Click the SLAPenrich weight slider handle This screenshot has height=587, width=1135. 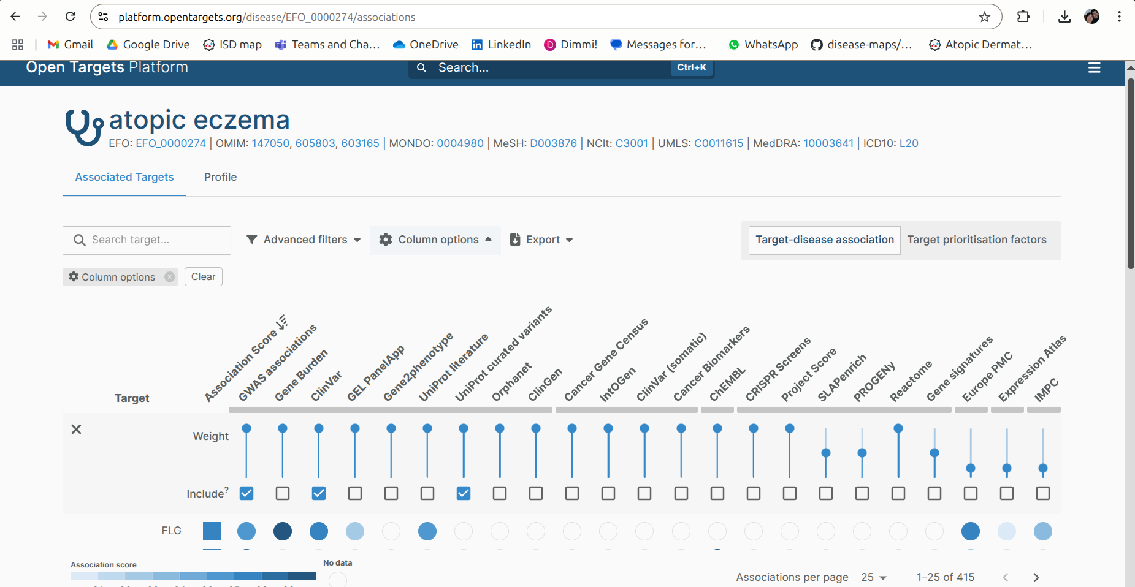pyautogui.click(x=826, y=453)
